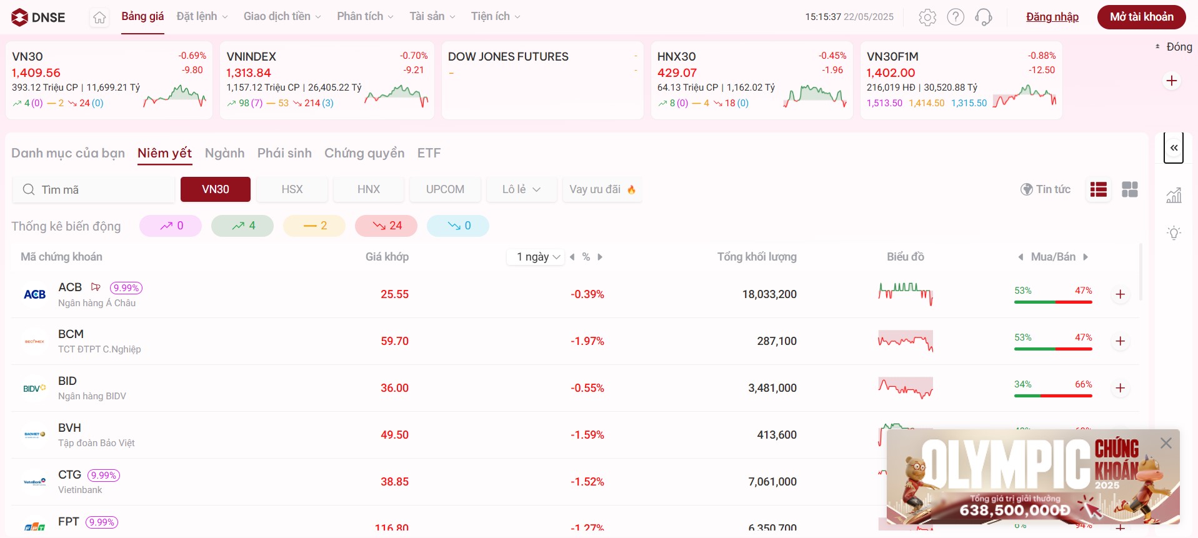Filter floor-price pill showing 0
This screenshot has height=538, width=1198.
tap(458, 226)
